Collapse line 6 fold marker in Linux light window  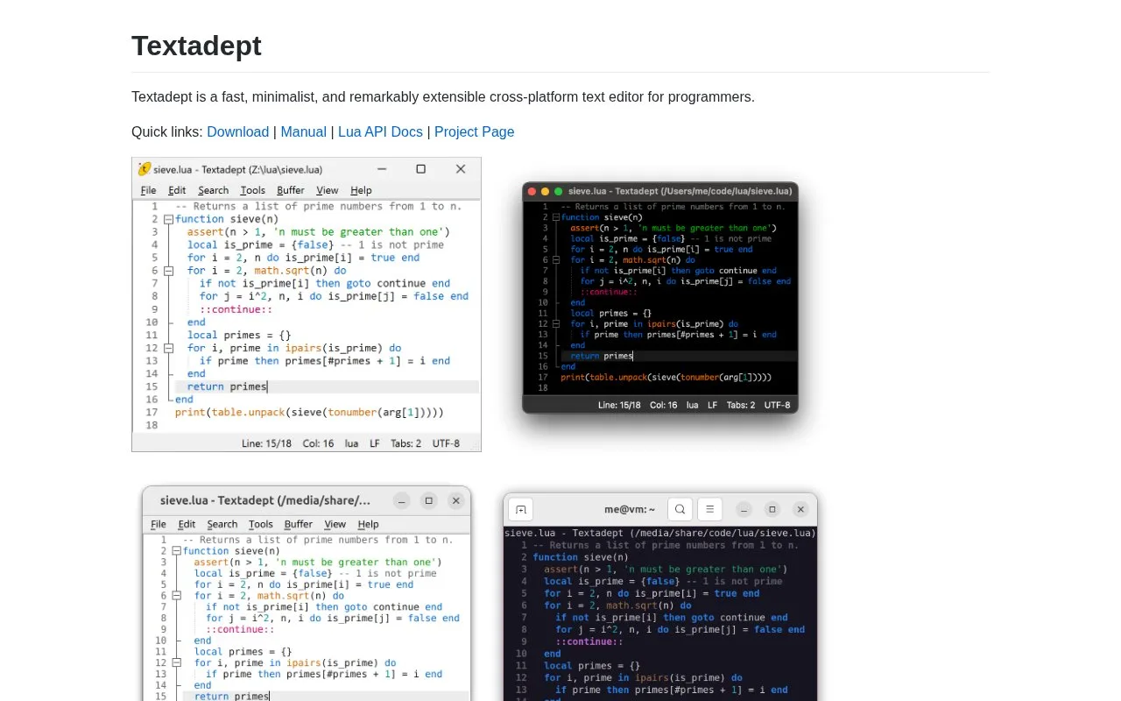point(176,596)
